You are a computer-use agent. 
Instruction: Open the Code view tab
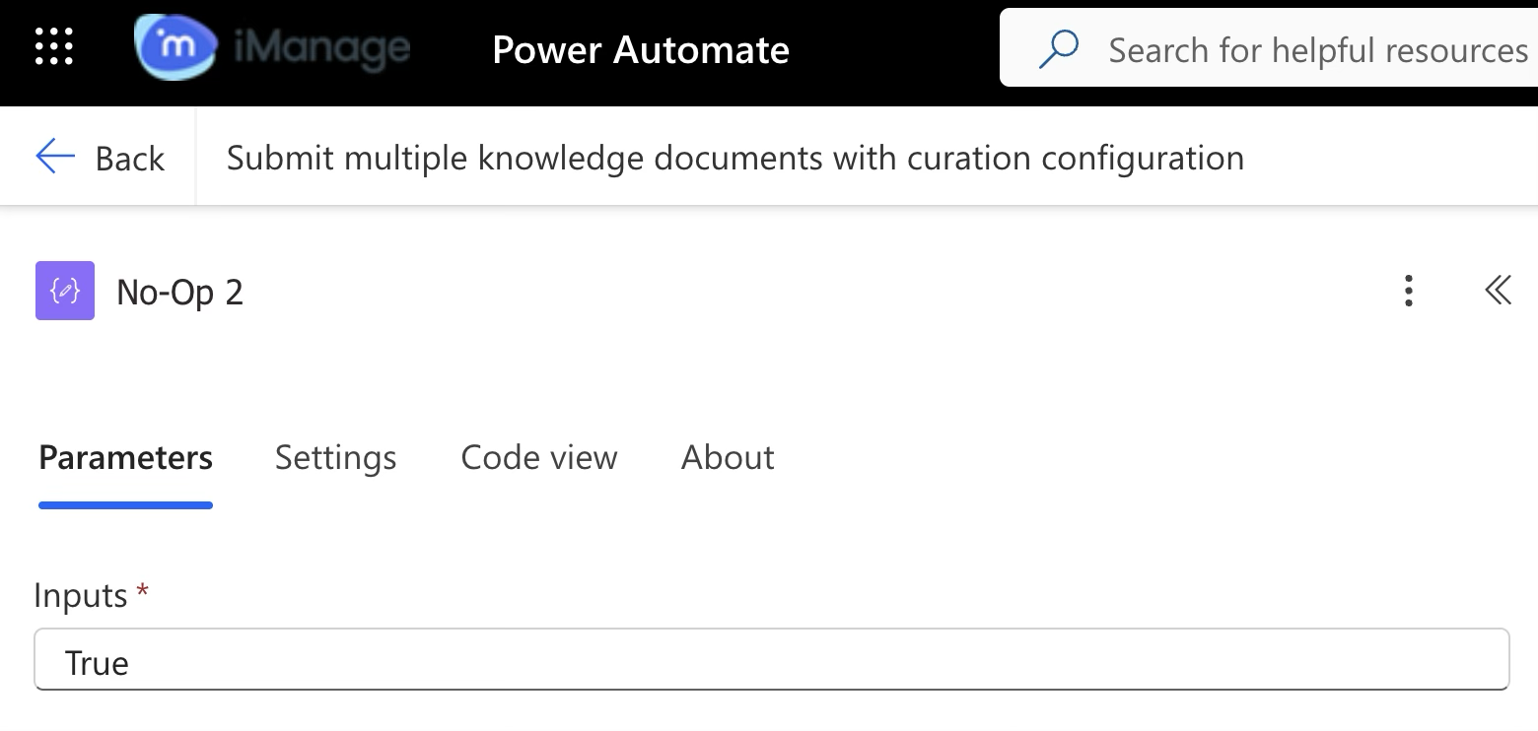(x=539, y=457)
